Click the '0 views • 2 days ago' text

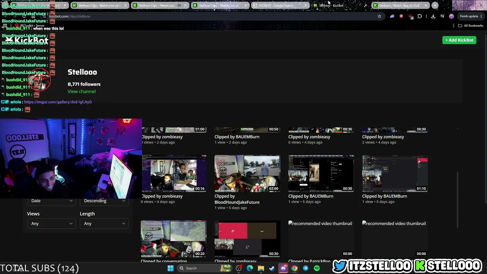(158, 142)
